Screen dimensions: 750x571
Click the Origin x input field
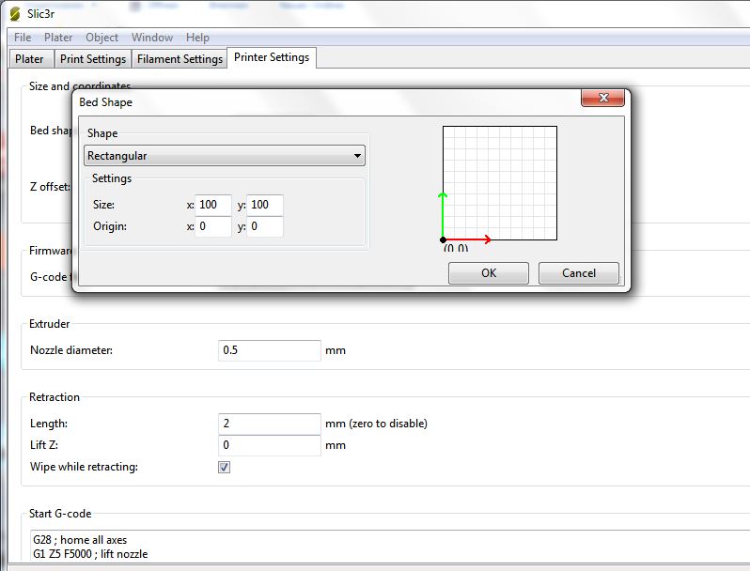coord(213,226)
